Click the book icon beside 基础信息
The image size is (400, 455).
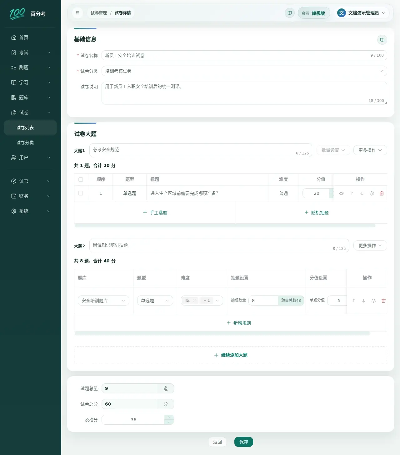coord(382,40)
